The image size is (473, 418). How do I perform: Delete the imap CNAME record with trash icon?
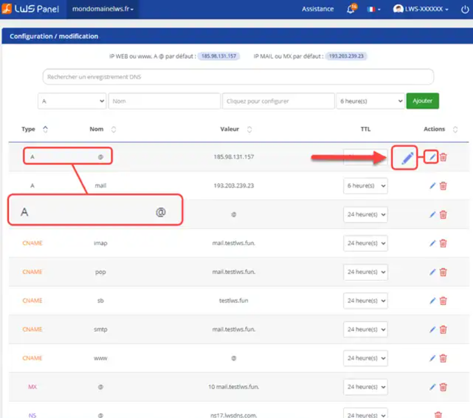442,243
